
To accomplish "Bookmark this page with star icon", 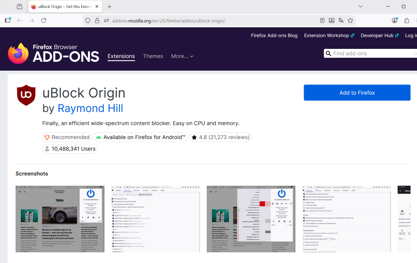I will tap(350, 20).
